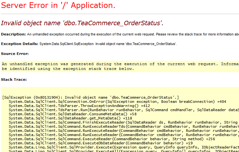Click the "Source Error:" label
Viewport: 239px width, 152px height.
[15, 54]
